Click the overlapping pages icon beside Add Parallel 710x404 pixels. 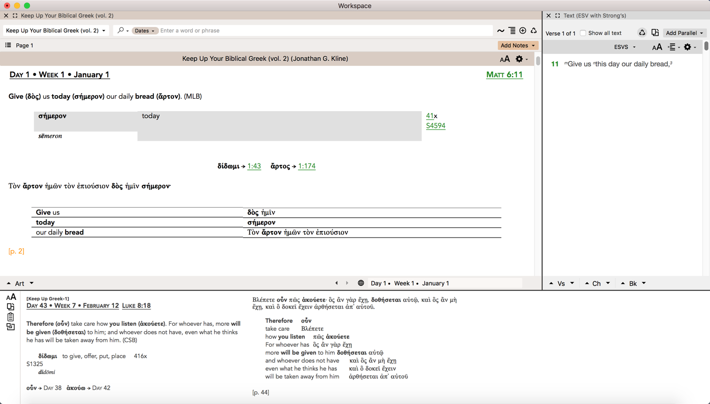(x=655, y=33)
